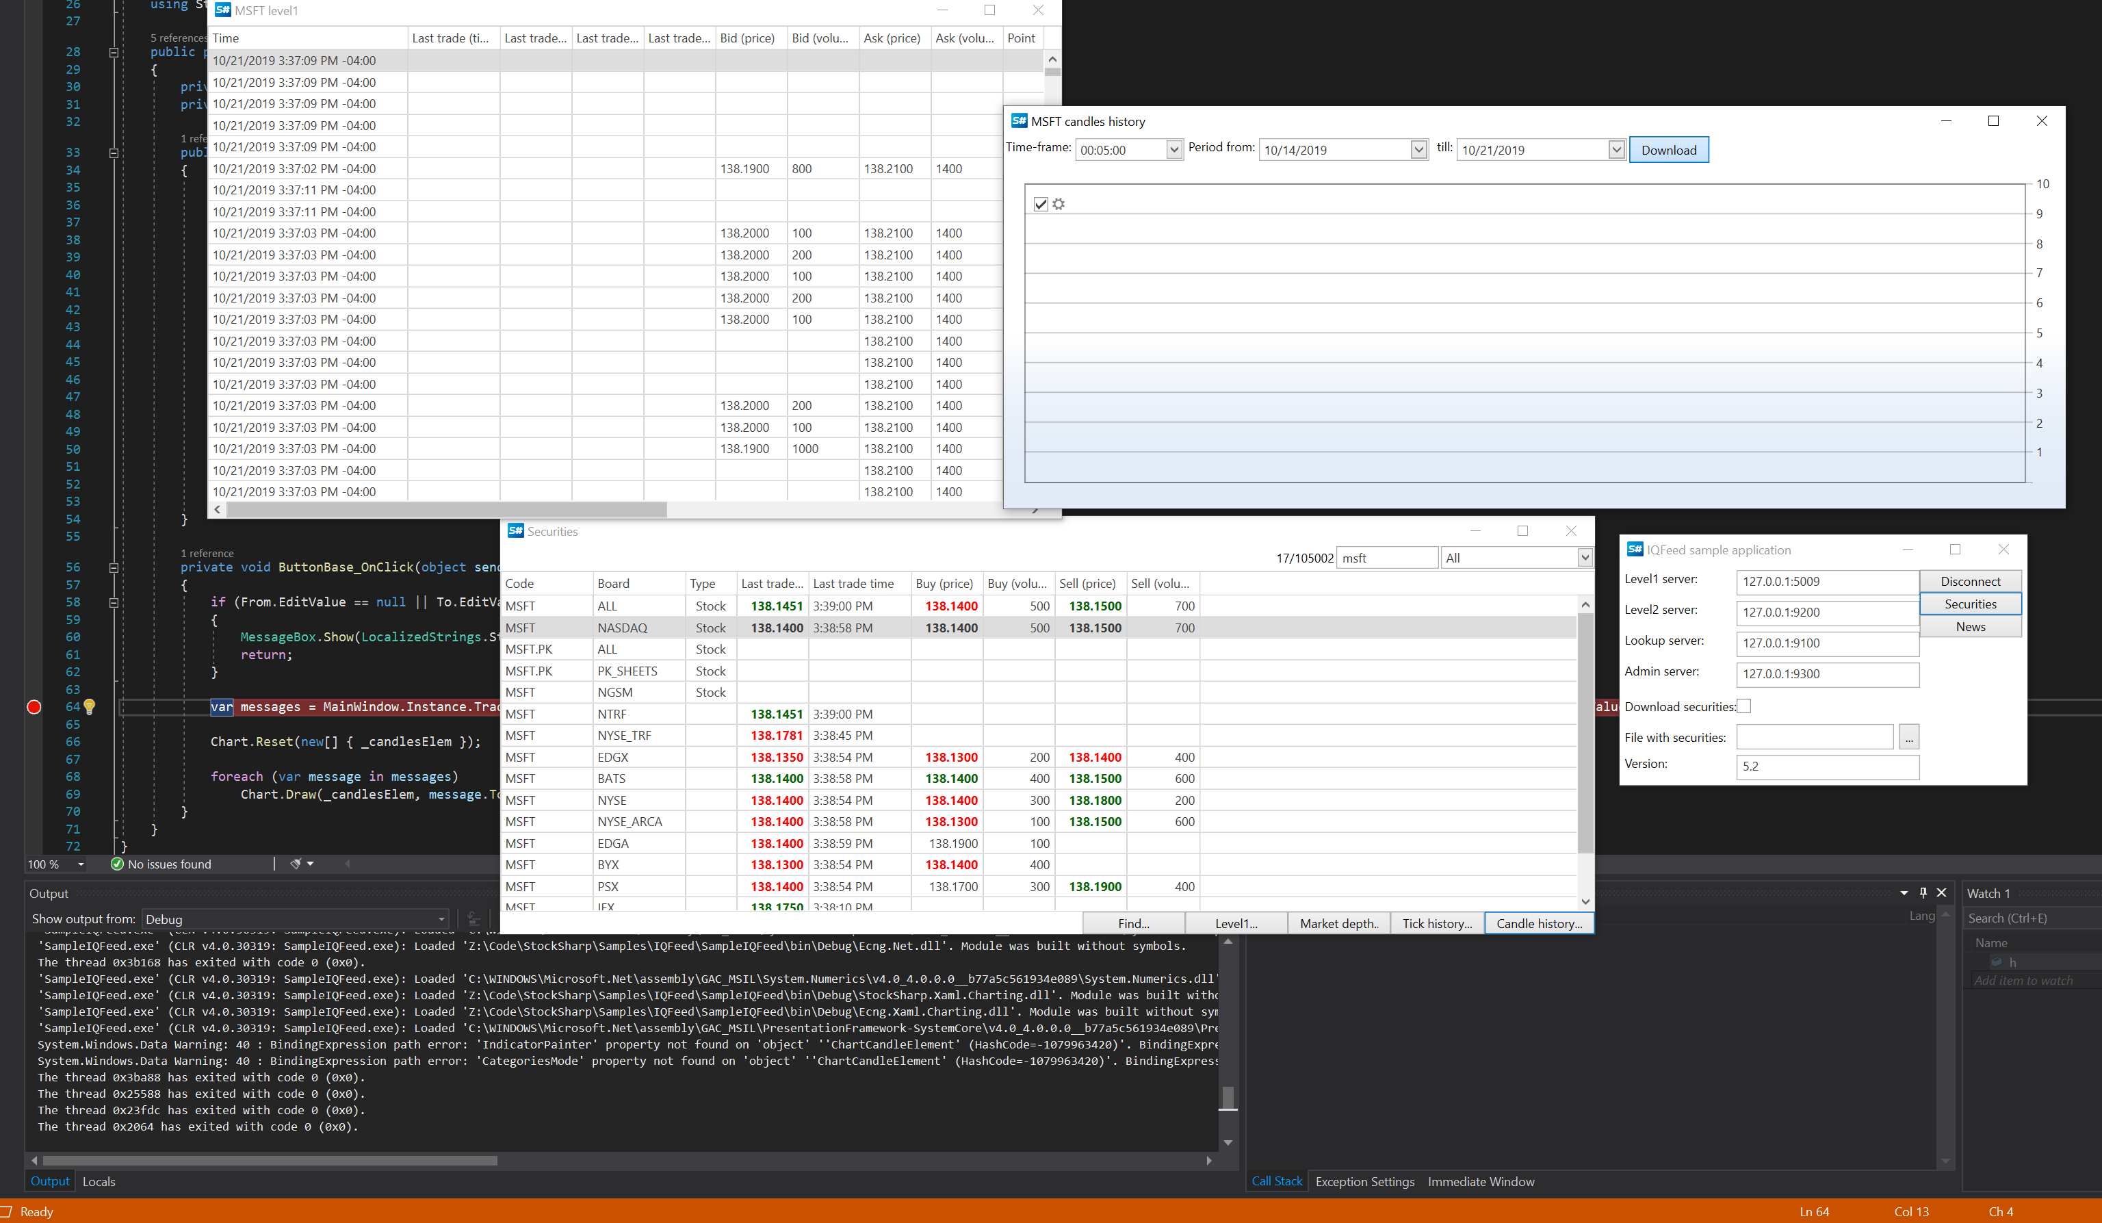The image size is (2102, 1223).
Task: Click the Time column header in level1
Action: tap(307, 38)
